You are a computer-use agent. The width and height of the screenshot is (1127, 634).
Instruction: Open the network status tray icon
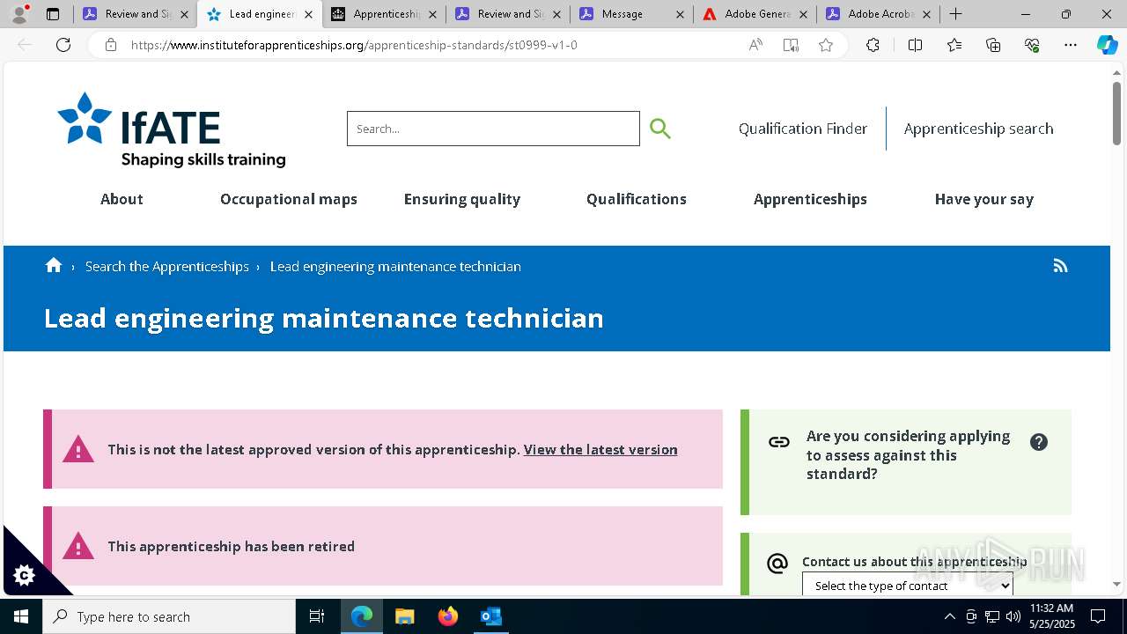[991, 616]
